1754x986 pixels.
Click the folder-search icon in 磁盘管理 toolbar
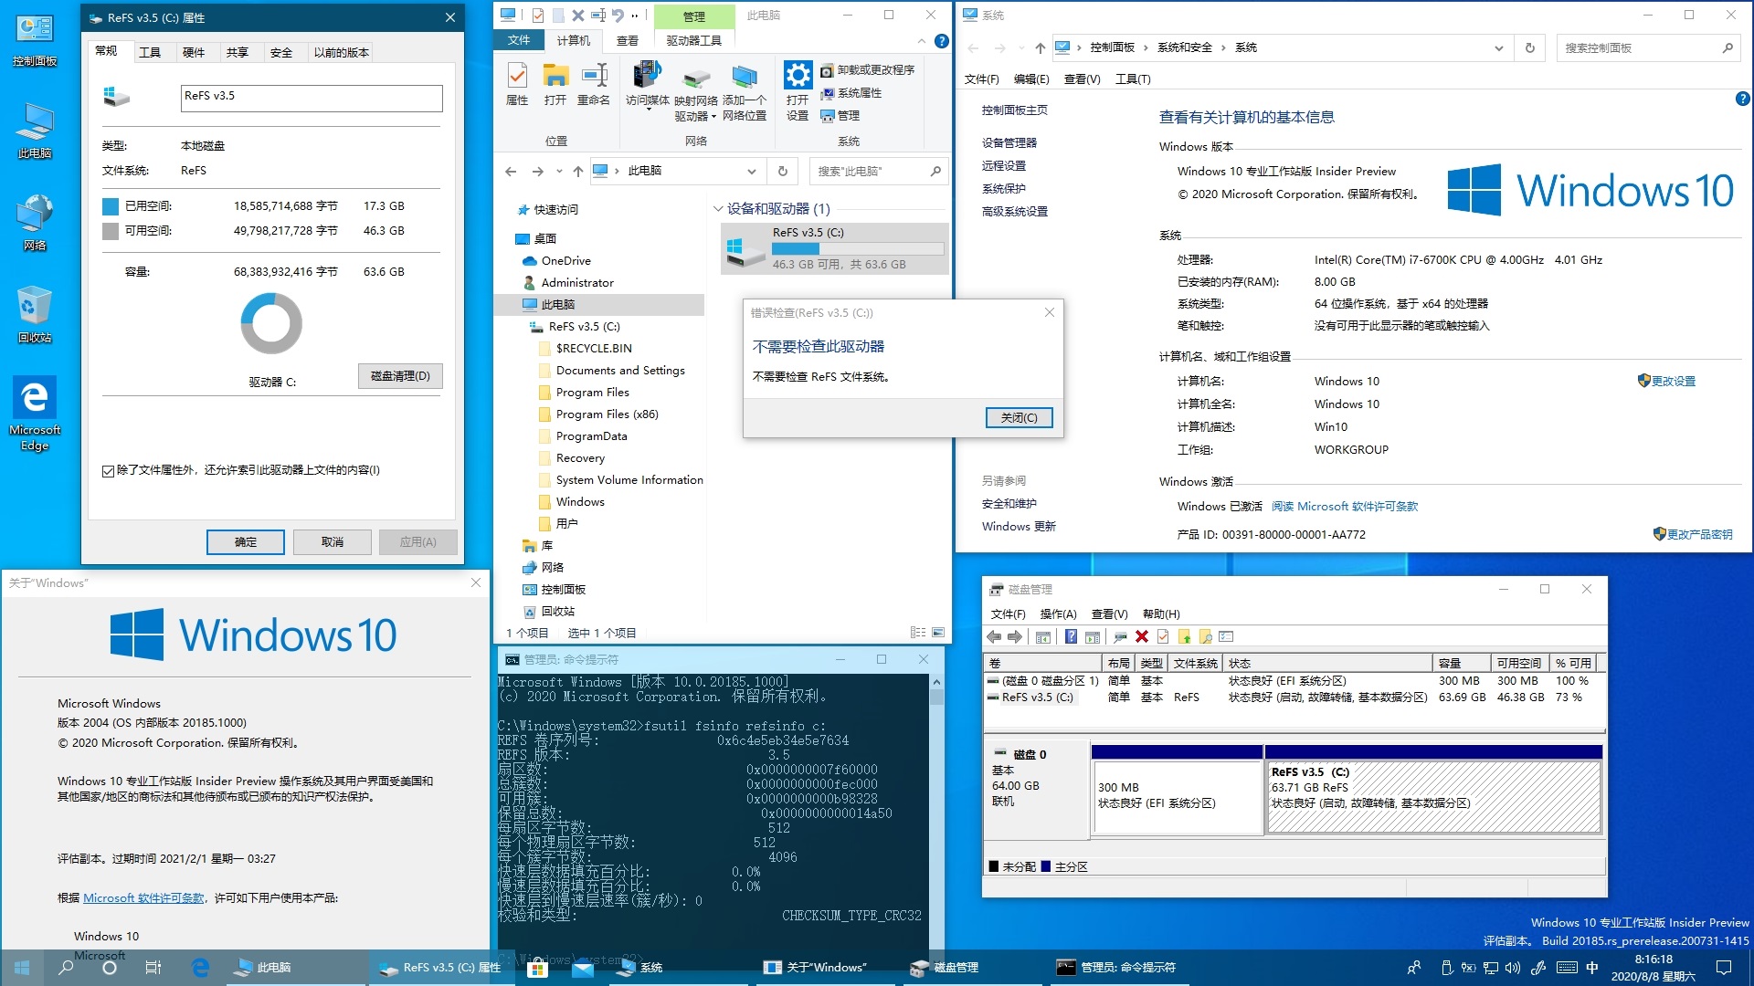1205,636
